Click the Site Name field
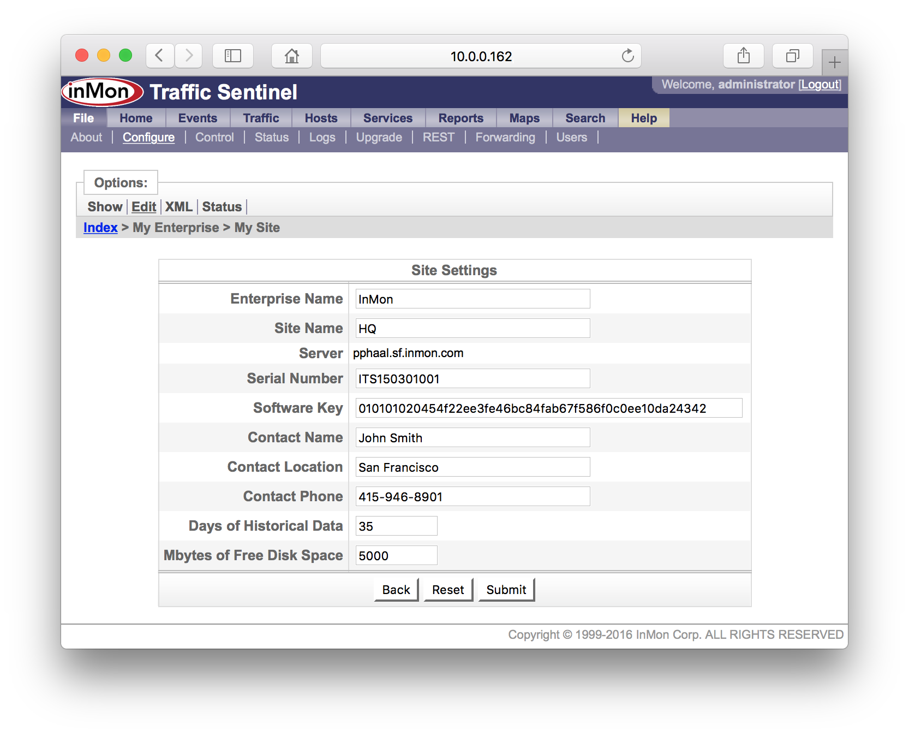Image resolution: width=909 pixels, height=736 pixels. 473,328
